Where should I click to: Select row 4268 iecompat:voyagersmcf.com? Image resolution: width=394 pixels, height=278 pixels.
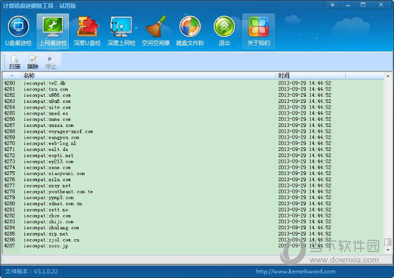coord(59,131)
